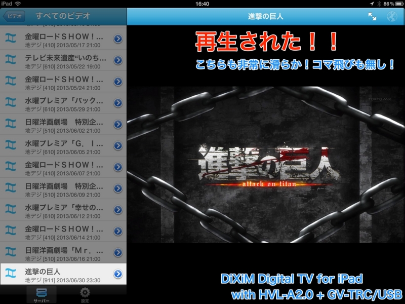Image resolution: width=405 pixels, height=304 pixels.
Task: Click video icon of 2013/06/02 日曜洋画劇場
Action: 11,124
